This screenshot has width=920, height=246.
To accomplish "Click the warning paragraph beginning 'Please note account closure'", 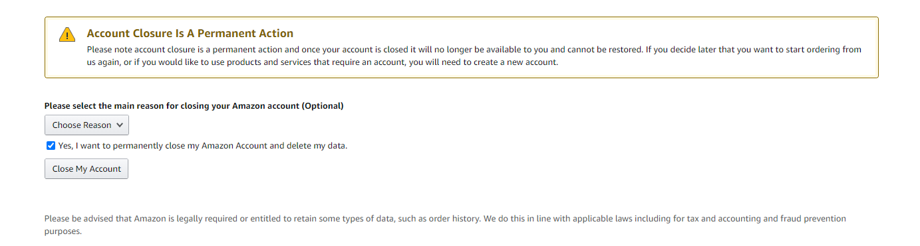I will (x=474, y=56).
